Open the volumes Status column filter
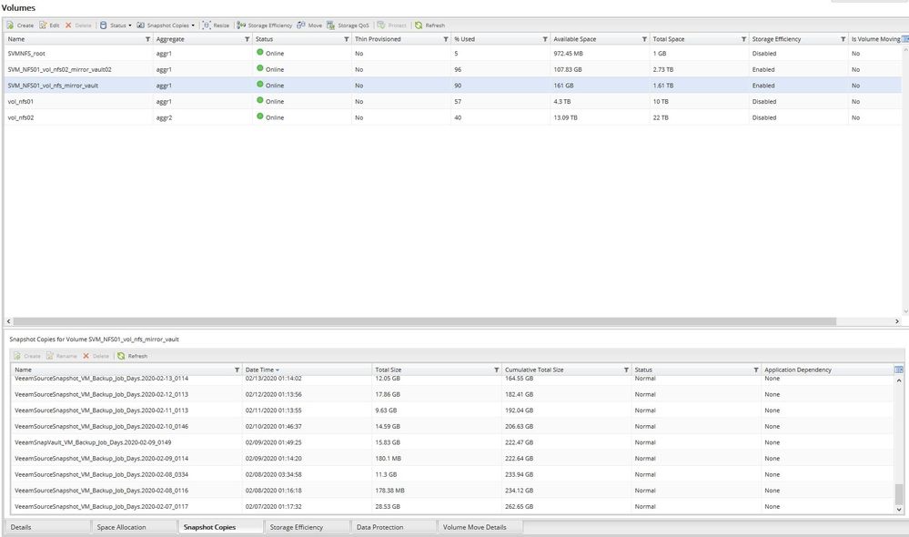This screenshot has width=909, height=537. (346, 39)
